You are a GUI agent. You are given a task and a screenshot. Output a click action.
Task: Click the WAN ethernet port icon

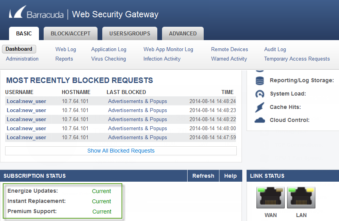(271, 198)
